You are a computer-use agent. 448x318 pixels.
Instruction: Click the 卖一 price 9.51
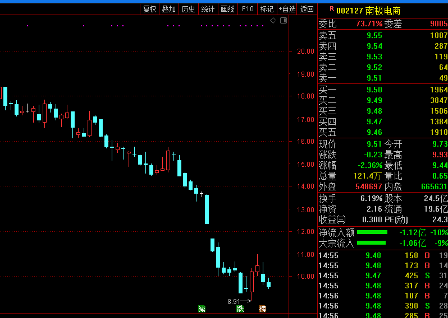pos(374,78)
